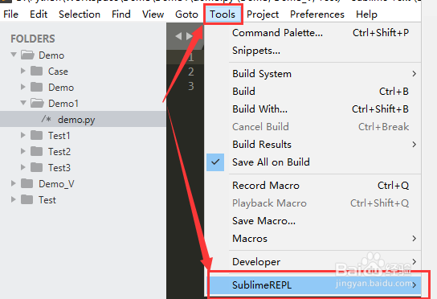Viewport: 437px width, 299px height.
Task: Click the Demo_V folder icon
Action: click(x=27, y=183)
